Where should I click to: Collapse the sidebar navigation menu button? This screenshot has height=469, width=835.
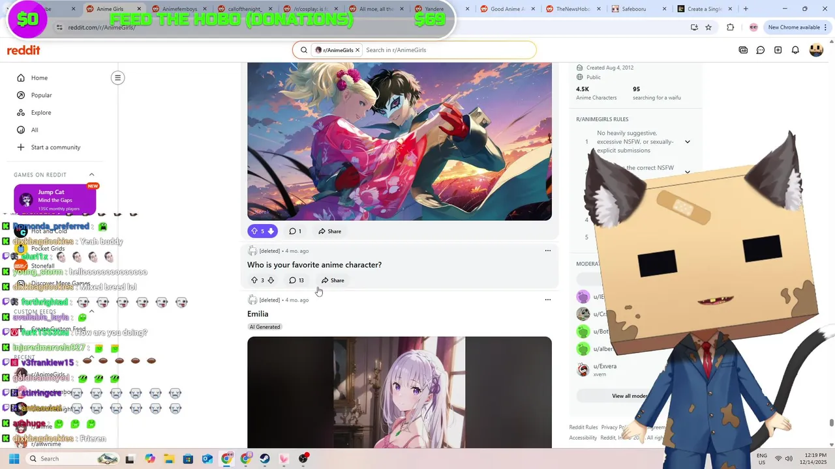(x=117, y=78)
